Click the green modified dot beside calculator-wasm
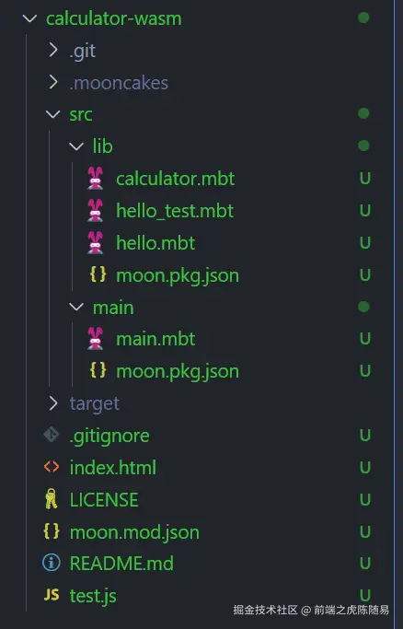Screen dimensions: 403x629 (363, 17)
